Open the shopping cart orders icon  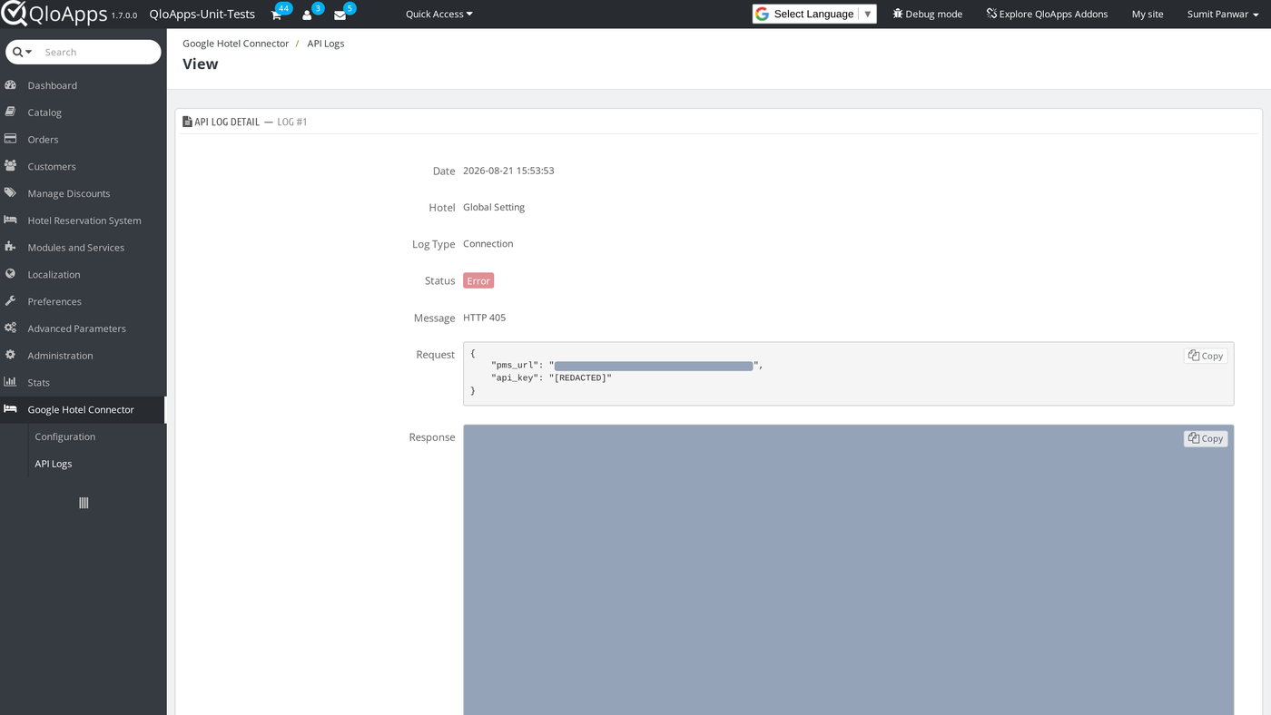(x=276, y=15)
